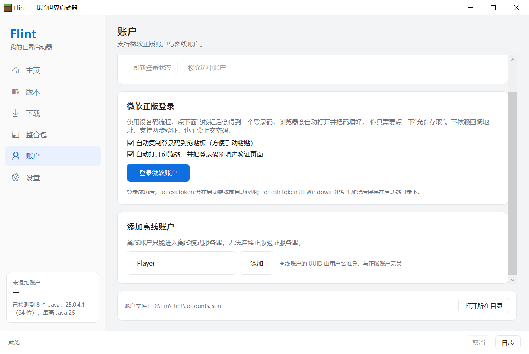Click the 移除选中账户 button
529x354 pixels.
(x=207, y=67)
